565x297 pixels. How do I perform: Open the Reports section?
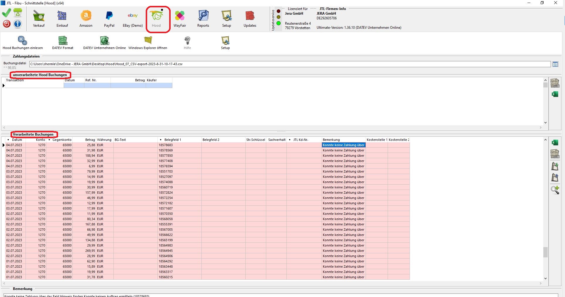click(x=203, y=19)
